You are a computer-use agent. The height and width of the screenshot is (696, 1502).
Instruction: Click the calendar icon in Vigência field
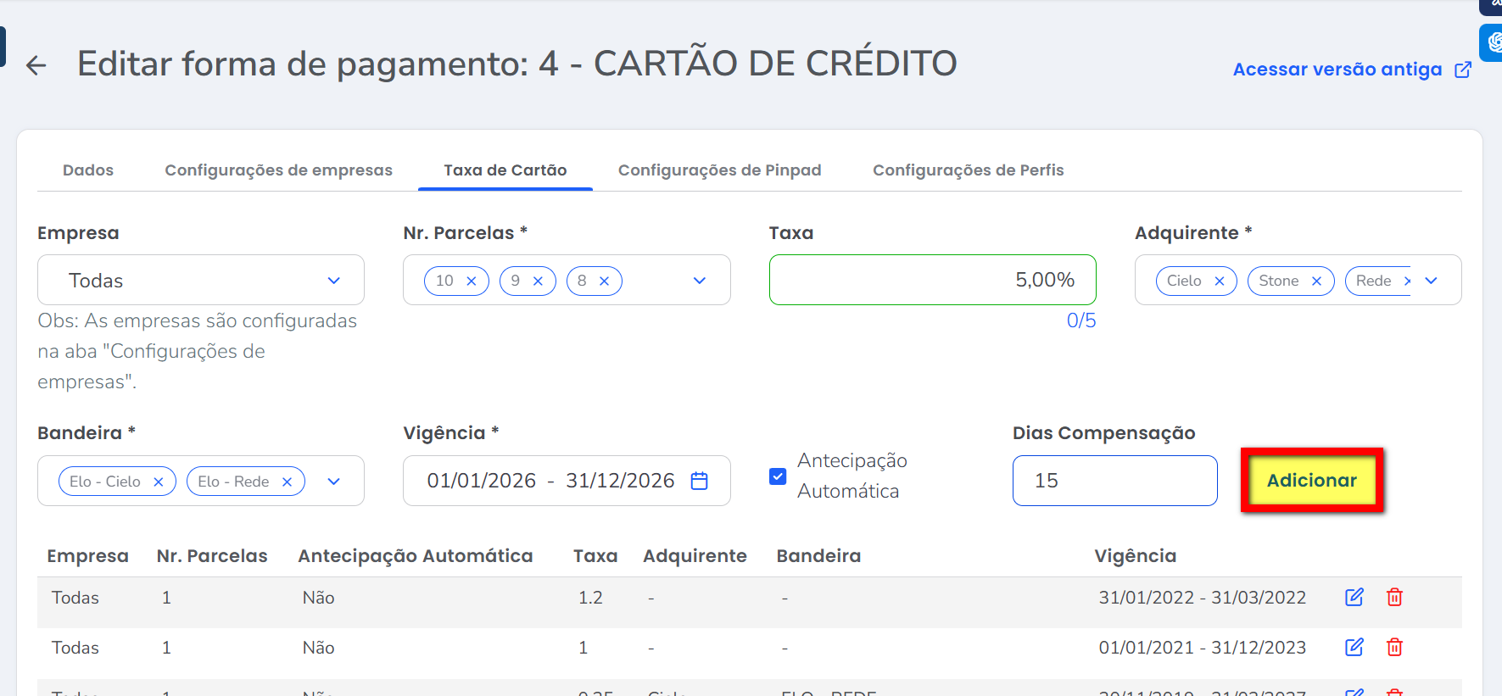point(700,481)
